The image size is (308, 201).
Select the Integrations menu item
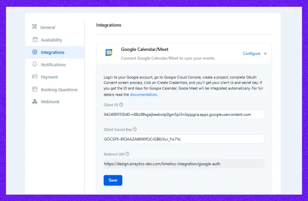tap(55, 52)
